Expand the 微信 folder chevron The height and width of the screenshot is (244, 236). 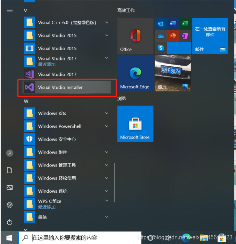[x=106, y=217]
